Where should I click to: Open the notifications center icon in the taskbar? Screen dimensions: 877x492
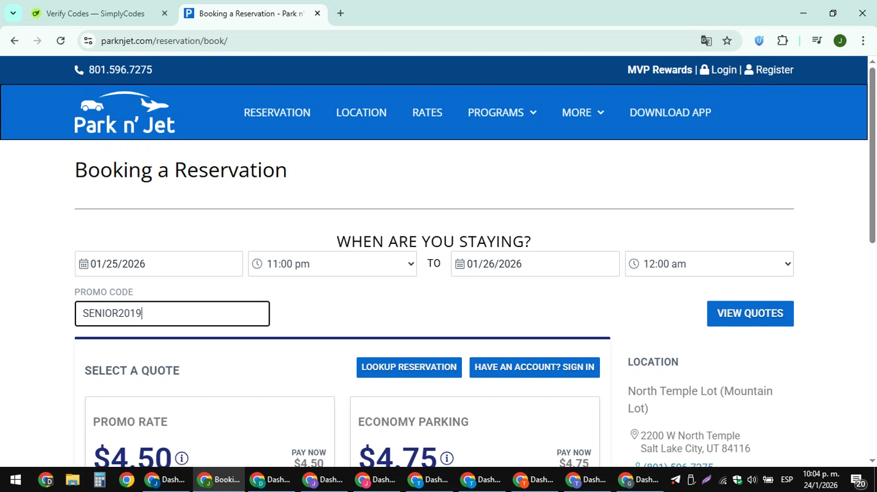pyautogui.click(x=858, y=480)
